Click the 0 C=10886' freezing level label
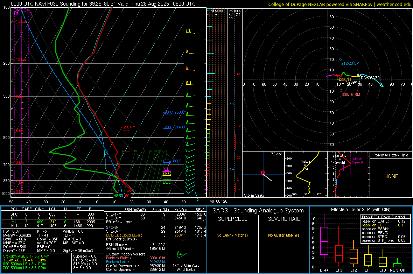413x274 pixels. pos(173,161)
